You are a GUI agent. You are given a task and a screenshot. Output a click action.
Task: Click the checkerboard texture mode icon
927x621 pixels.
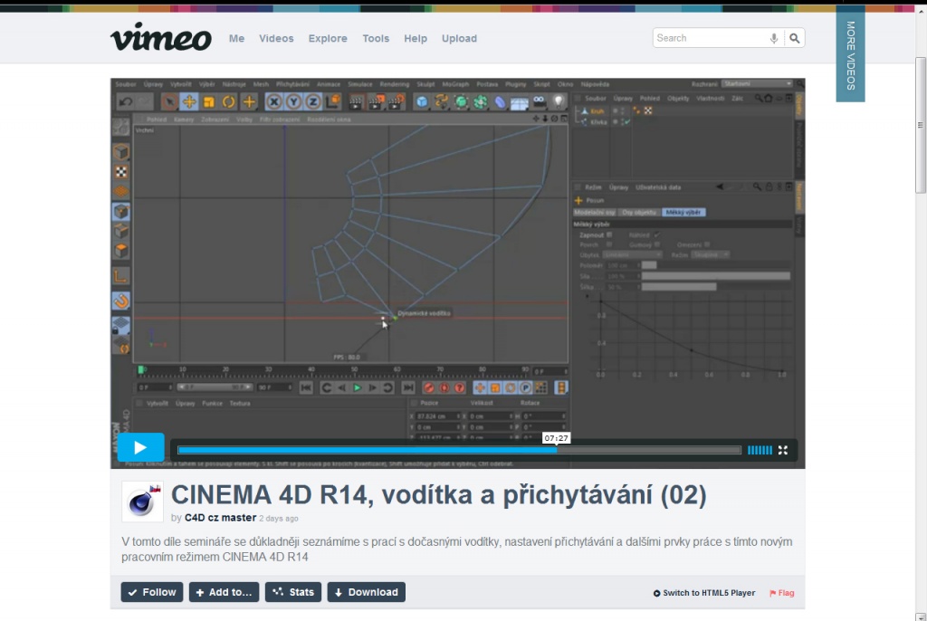point(121,172)
